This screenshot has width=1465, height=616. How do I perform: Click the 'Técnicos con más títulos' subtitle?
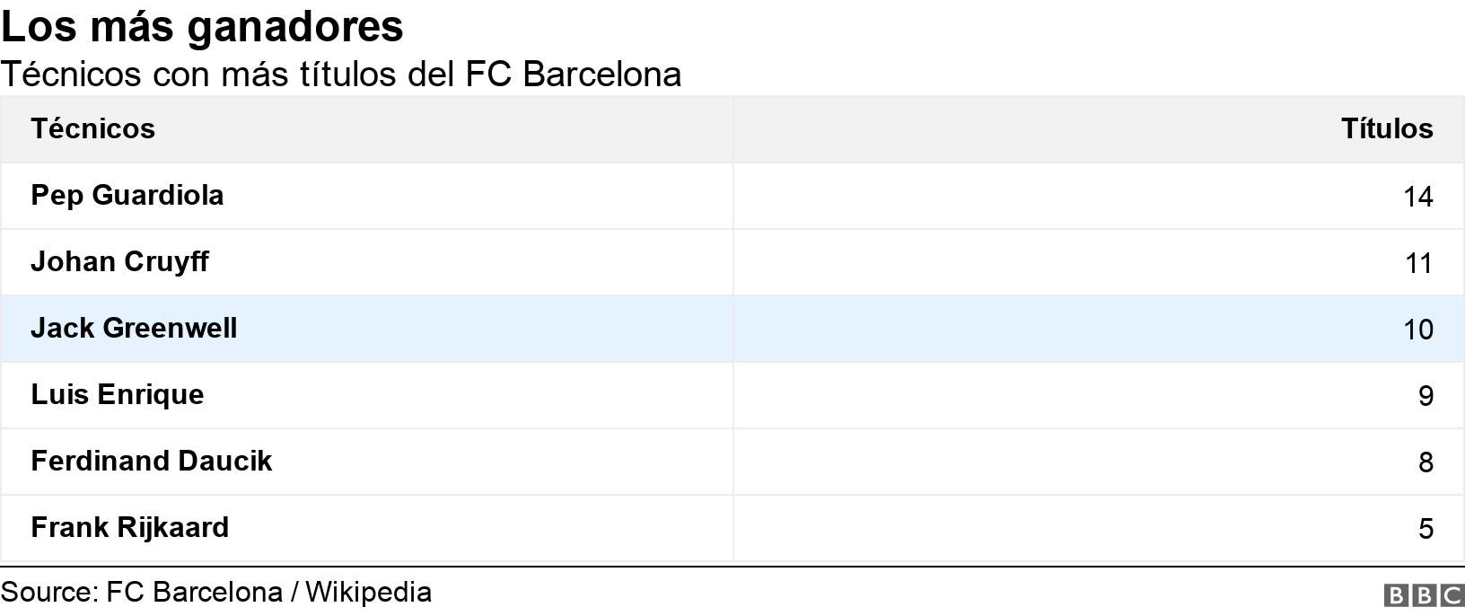pos(341,75)
